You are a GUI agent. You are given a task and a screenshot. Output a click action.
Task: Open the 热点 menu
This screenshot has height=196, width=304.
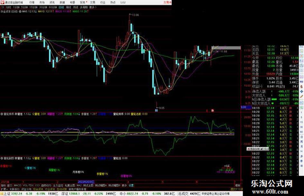(113, 2)
